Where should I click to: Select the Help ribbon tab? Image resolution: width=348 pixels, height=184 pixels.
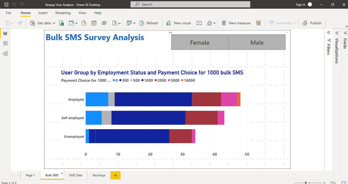tap(98, 13)
